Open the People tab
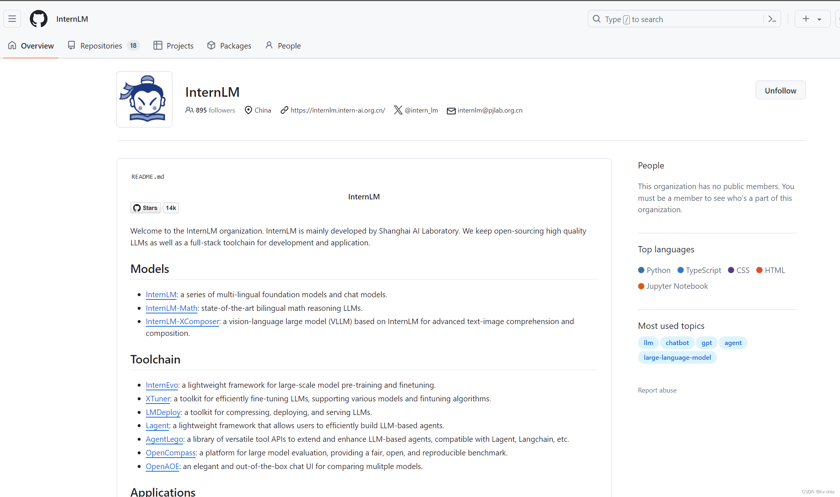This screenshot has width=840, height=497. click(283, 46)
